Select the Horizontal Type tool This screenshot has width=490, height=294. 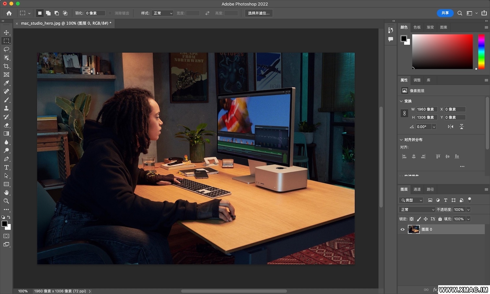click(6, 167)
